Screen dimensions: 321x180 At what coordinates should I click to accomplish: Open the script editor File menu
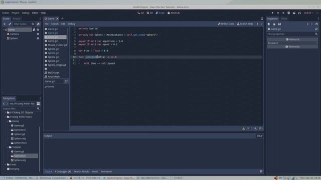47,24
